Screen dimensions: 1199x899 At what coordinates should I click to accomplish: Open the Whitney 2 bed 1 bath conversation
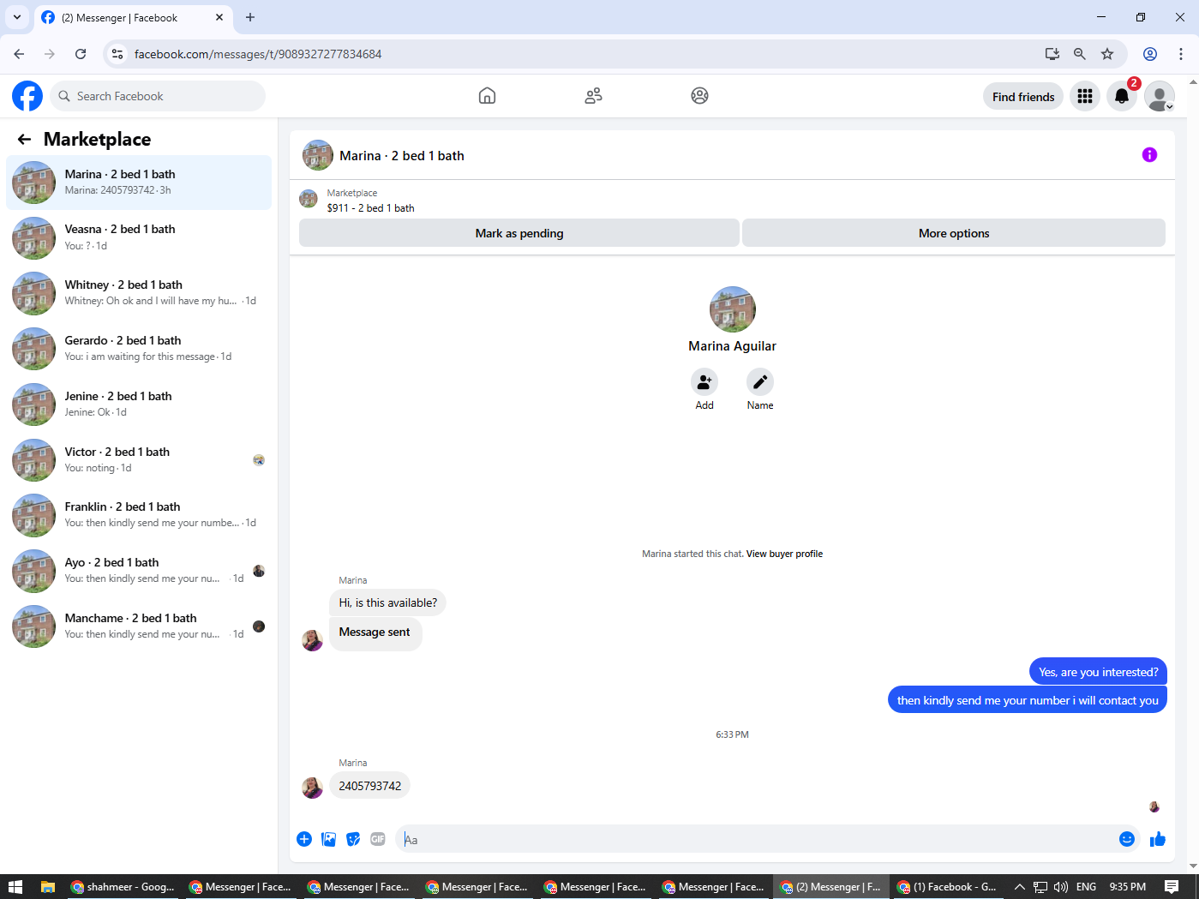tap(139, 293)
